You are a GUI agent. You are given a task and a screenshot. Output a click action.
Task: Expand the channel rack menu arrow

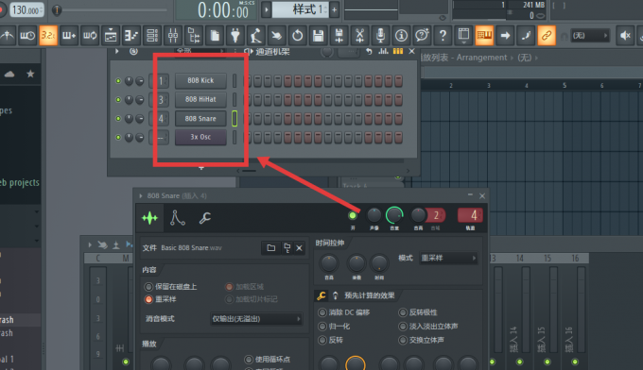point(117,51)
